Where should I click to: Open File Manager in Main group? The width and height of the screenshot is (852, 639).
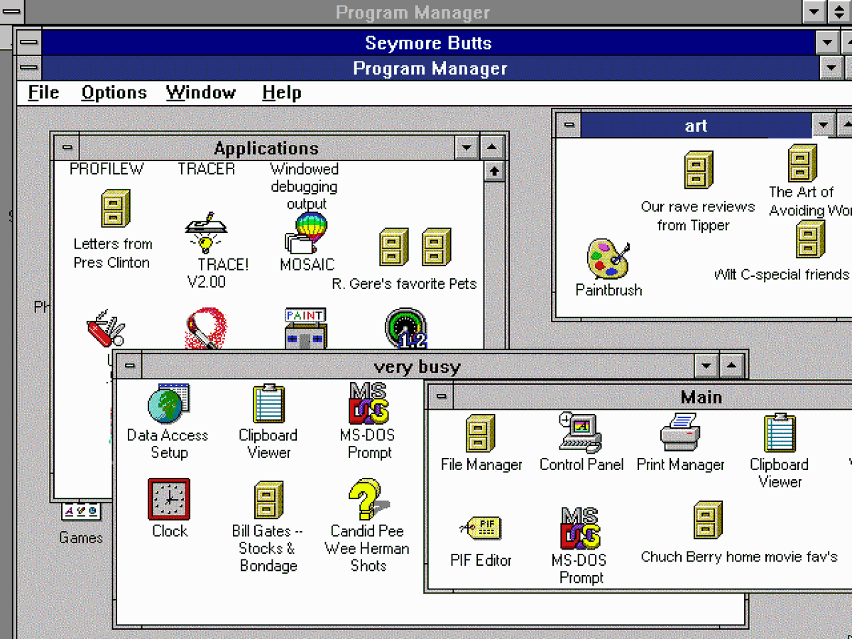point(481,434)
